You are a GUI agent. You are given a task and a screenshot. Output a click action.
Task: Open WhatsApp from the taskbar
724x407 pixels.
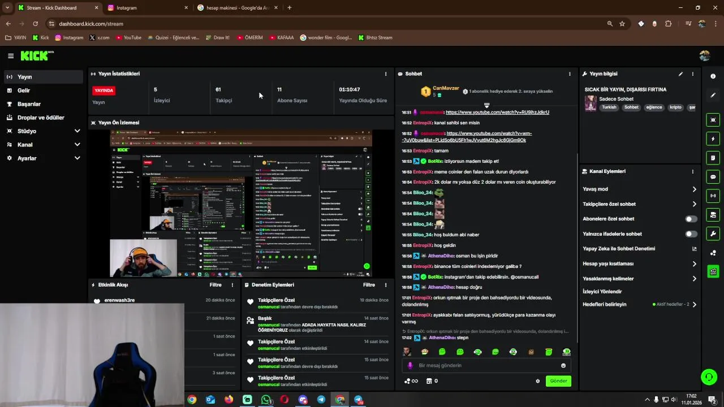click(x=266, y=400)
